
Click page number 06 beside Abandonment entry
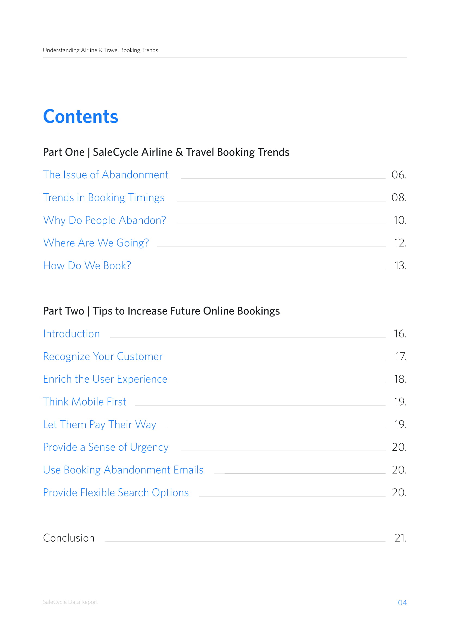click(399, 175)
